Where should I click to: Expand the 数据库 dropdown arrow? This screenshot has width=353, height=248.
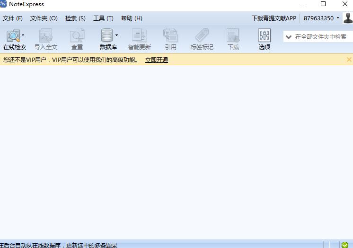pyautogui.click(x=116, y=35)
